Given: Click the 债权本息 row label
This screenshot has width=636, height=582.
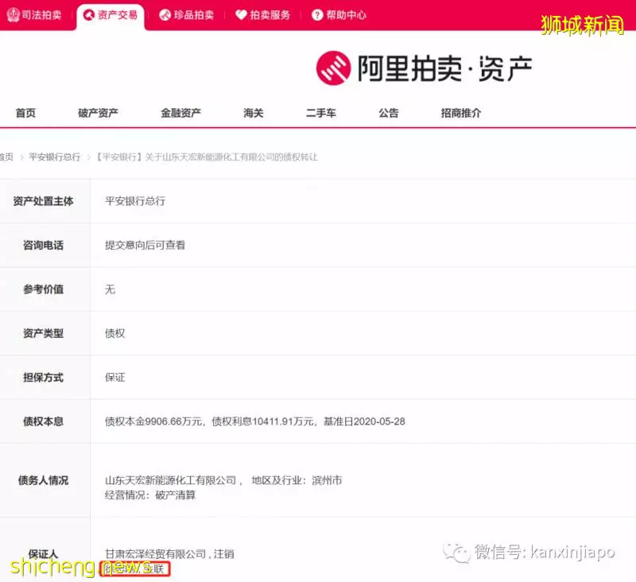Looking at the screenshot, I should (x=43, y=422).
